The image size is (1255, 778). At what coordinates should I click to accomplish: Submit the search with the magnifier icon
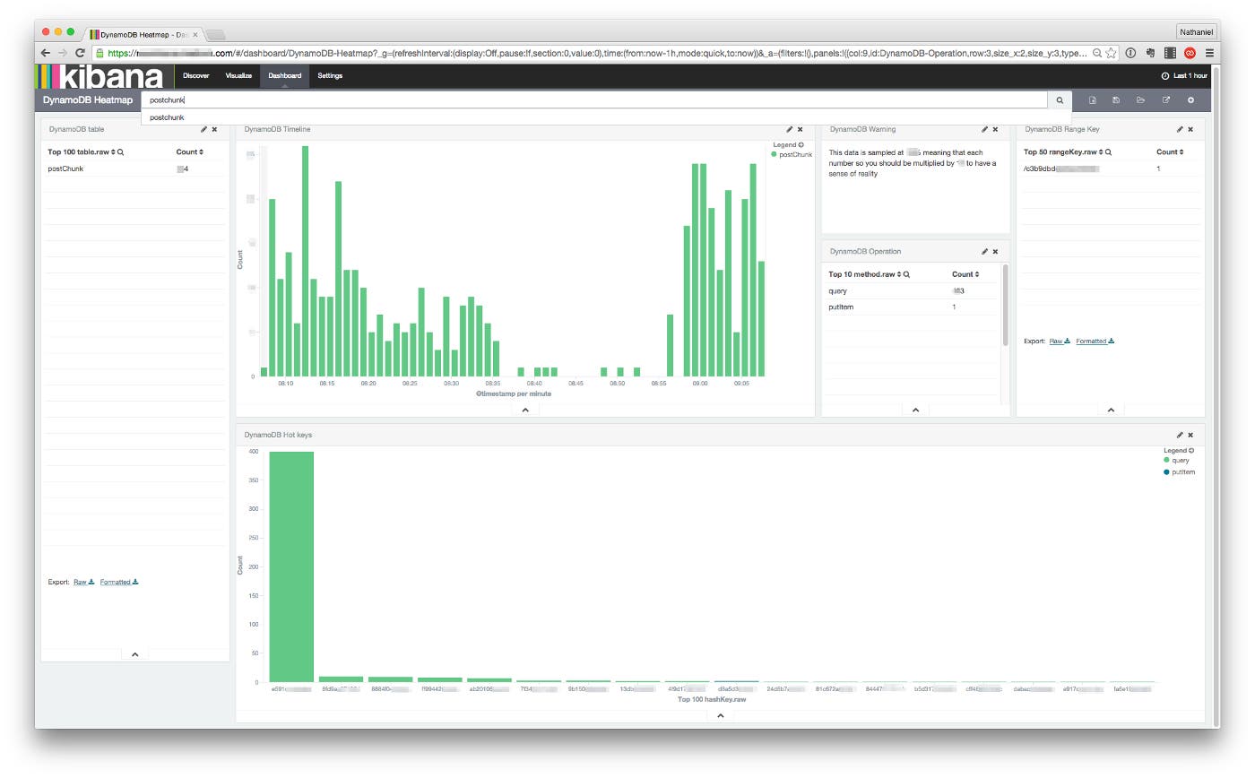pos(1060,99)
